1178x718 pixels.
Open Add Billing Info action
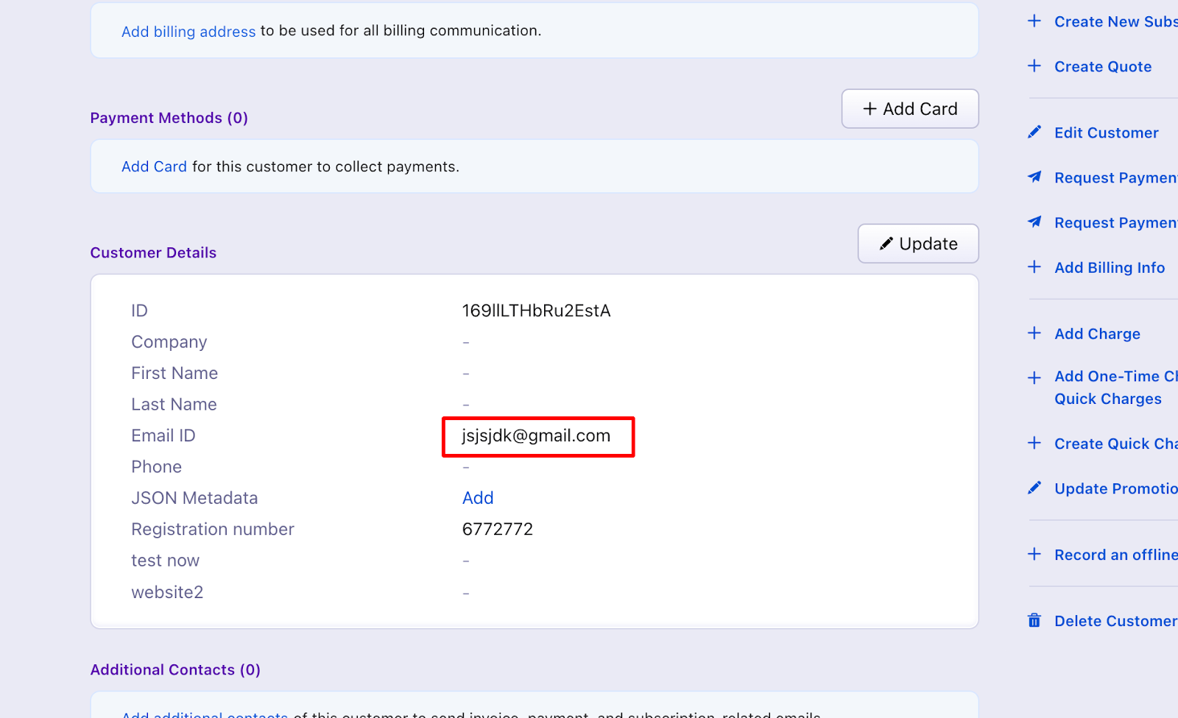(x=1110, y=268)
